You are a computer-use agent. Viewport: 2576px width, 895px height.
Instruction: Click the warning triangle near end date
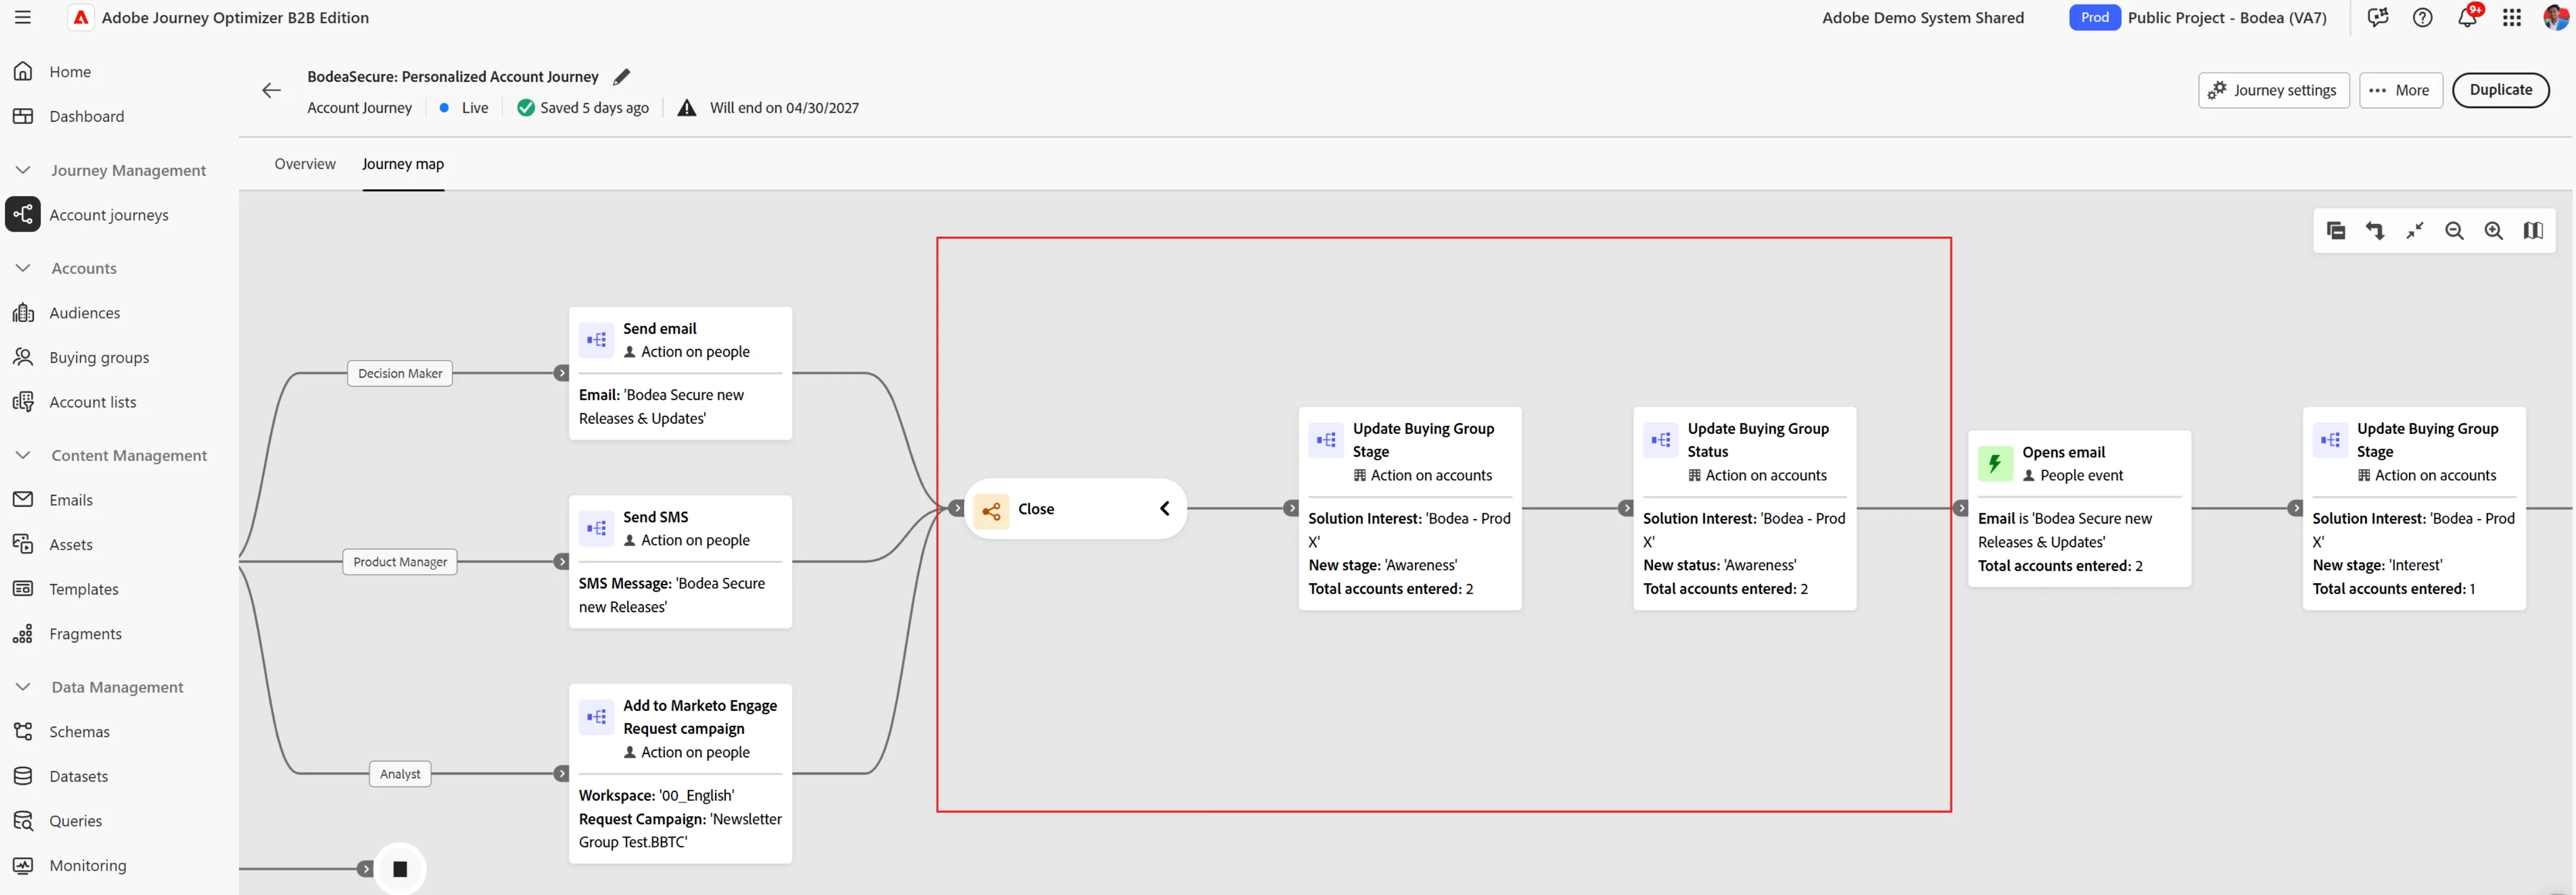(x=687, y=108)
